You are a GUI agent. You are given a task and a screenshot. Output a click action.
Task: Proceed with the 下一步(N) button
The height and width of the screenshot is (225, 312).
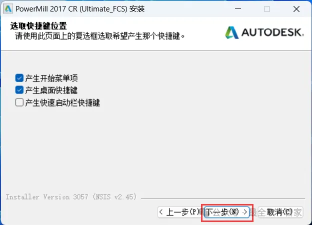coord(226,212)
